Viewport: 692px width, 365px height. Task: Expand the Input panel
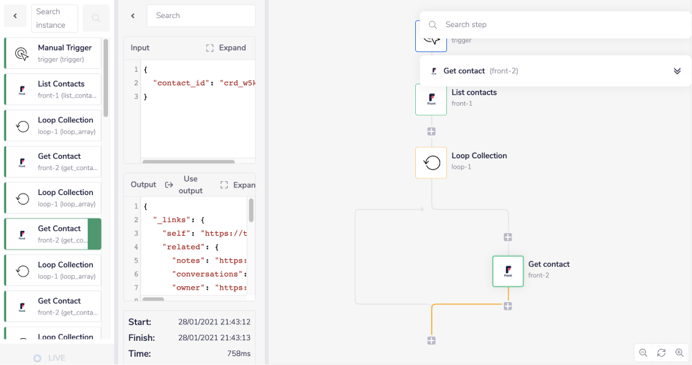(226, 48)
